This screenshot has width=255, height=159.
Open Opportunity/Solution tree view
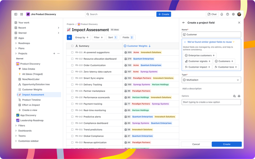tap(36, 84)
